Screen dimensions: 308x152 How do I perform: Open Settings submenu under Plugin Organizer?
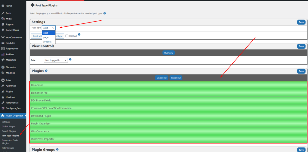pos(6,122)
